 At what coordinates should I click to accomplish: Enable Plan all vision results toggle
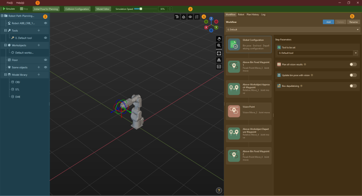tap(353, 64)
